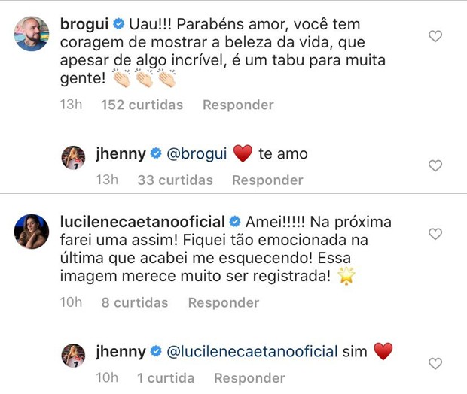Screen dimensions: 467x394
Task: View the 152 curtidas on brogui's comment
Action: pyautogui.click(x=142, y=105)
